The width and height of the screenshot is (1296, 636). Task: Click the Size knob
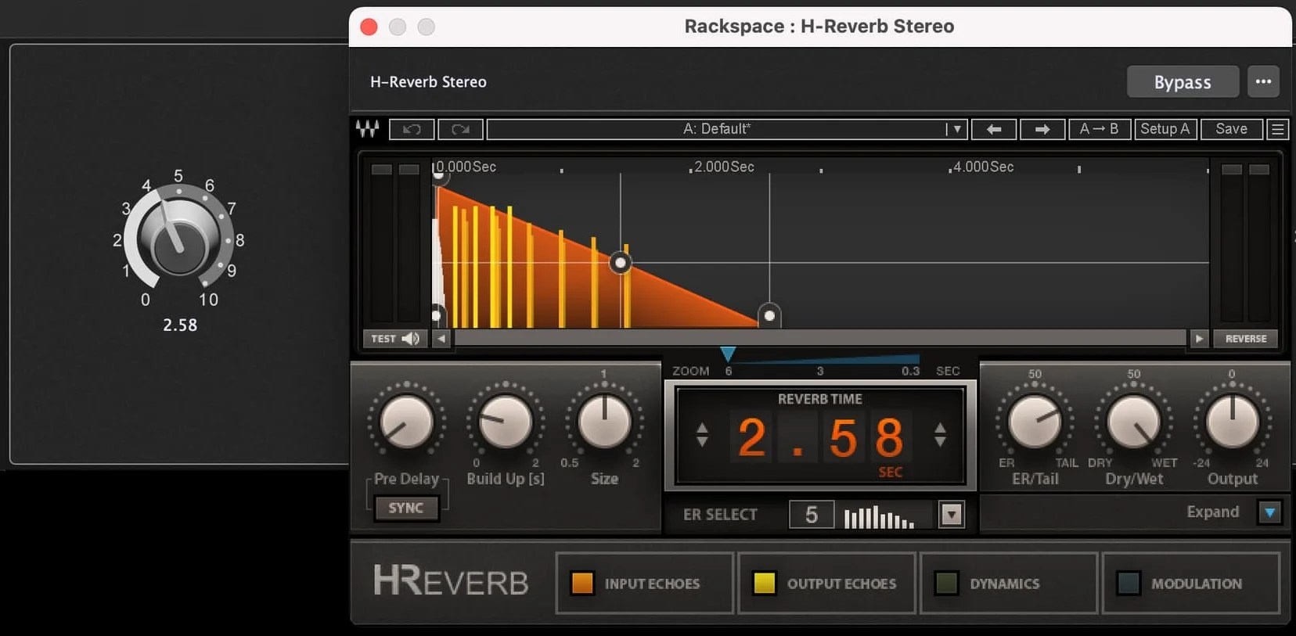(x=604, y=422)
